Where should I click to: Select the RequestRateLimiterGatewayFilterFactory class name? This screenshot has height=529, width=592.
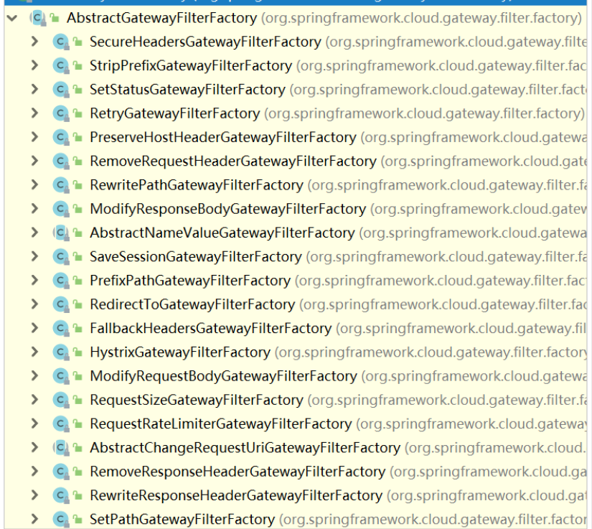point(221,423)
